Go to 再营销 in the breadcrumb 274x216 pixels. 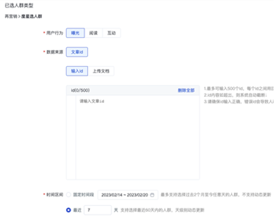coord(11,16)
